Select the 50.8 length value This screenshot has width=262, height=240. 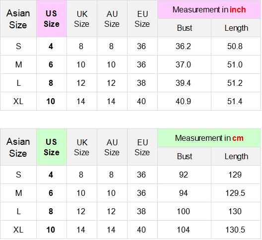click(235, 46)
